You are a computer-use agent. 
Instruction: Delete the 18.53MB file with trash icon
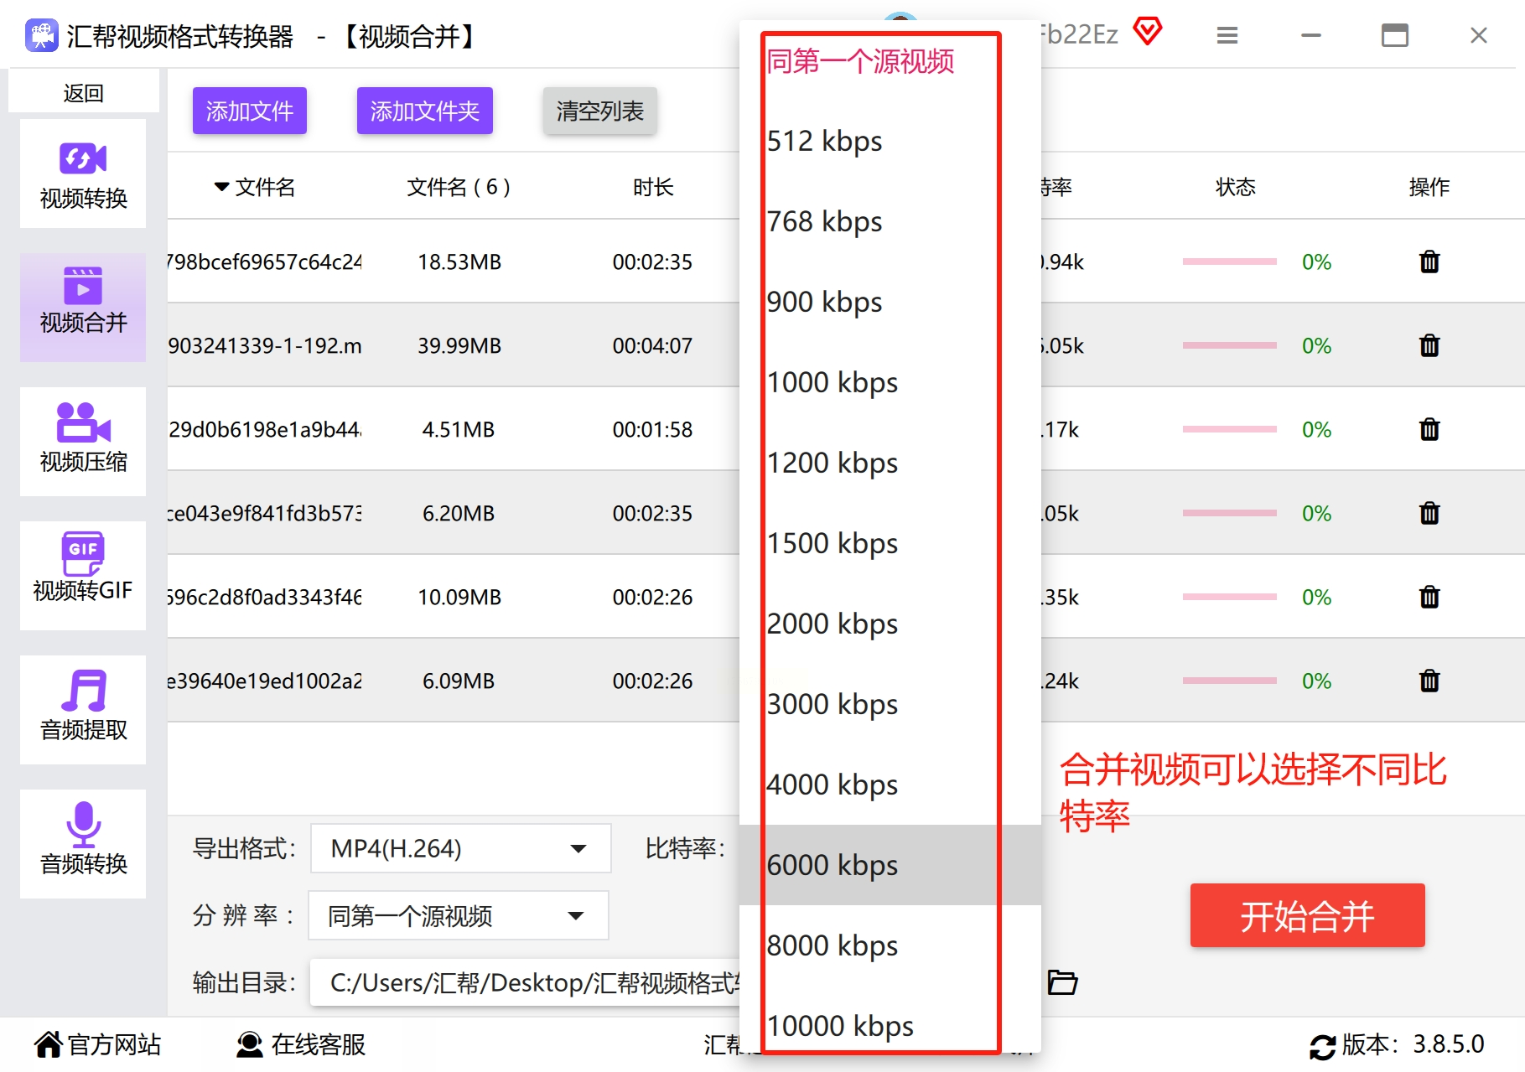[1429, 262]
